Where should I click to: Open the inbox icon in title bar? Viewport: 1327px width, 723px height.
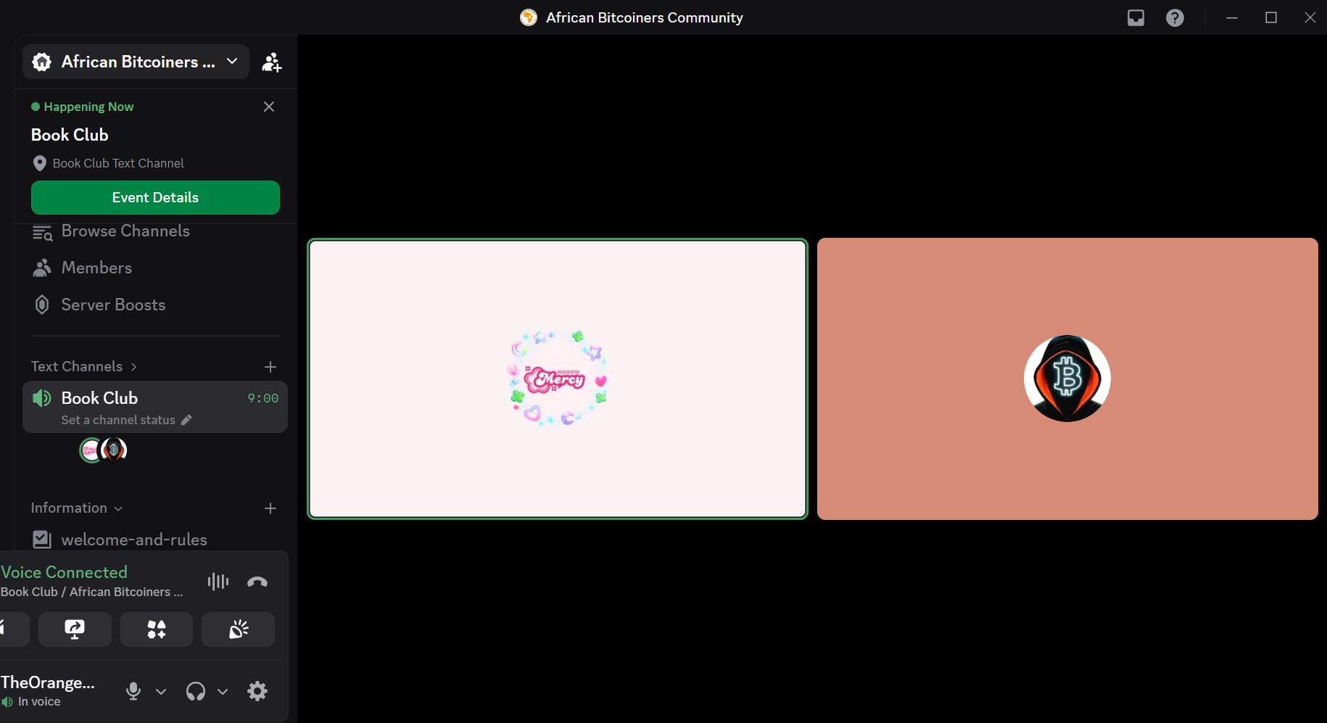pos(1136,17)
